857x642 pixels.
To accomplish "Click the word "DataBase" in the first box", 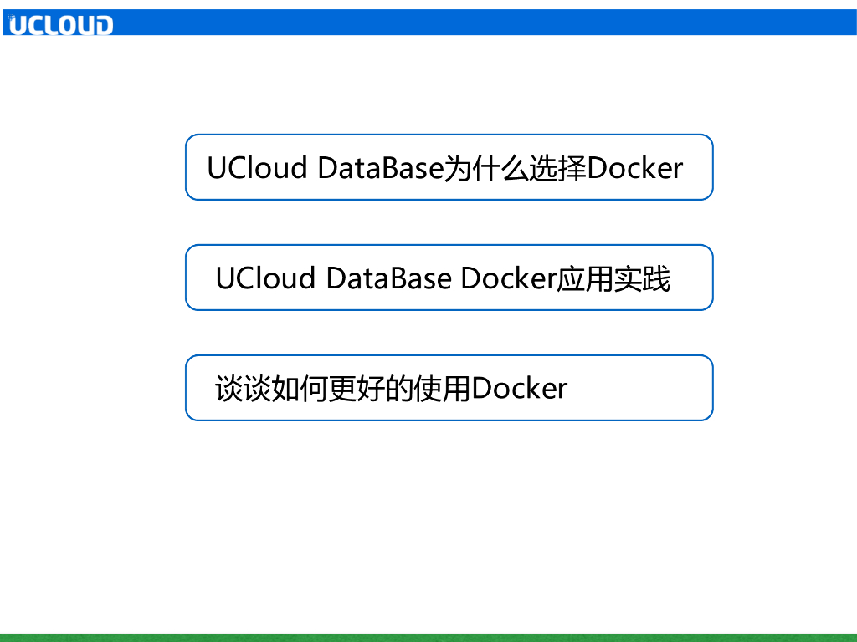I will [x=379, y=168].
